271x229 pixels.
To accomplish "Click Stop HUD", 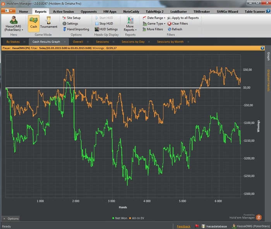I will (x=104, y=24).
